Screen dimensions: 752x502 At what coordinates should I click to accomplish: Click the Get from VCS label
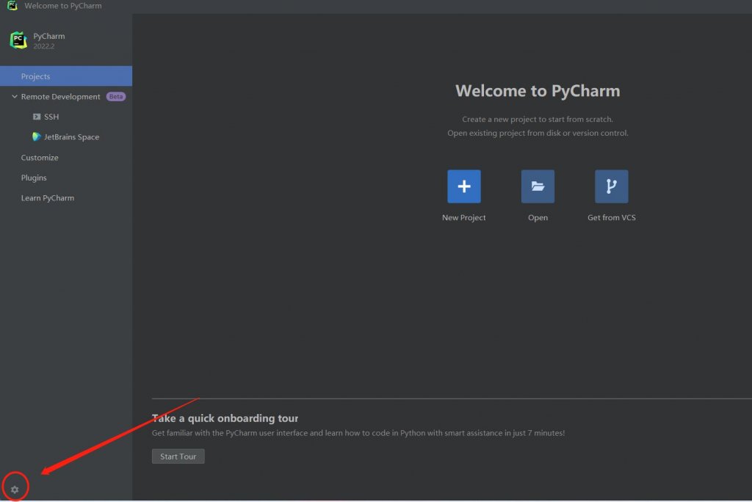click(612, 217)
